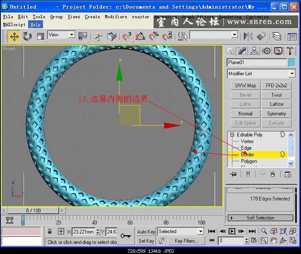Open the Modifiers menu
The image size is (301, 254).
point(116,17)
